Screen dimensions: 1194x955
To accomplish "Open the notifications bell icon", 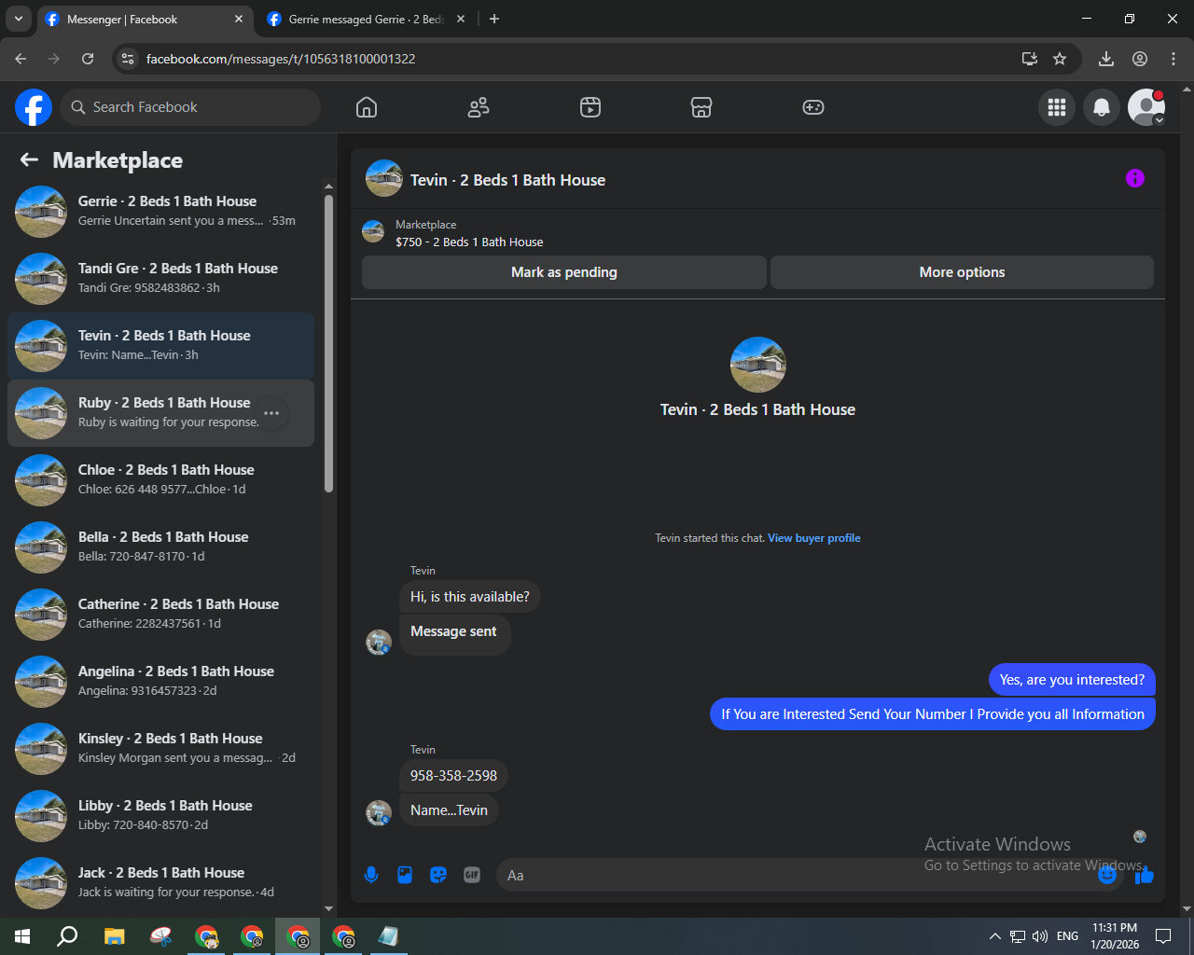I will tap(1102, 107).
